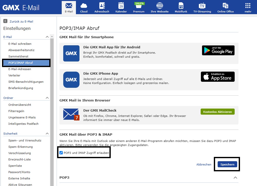Viewport: 257px width, 186px height.
Task: Open the Kalender icon showing 29
Action: pos(121,8)
